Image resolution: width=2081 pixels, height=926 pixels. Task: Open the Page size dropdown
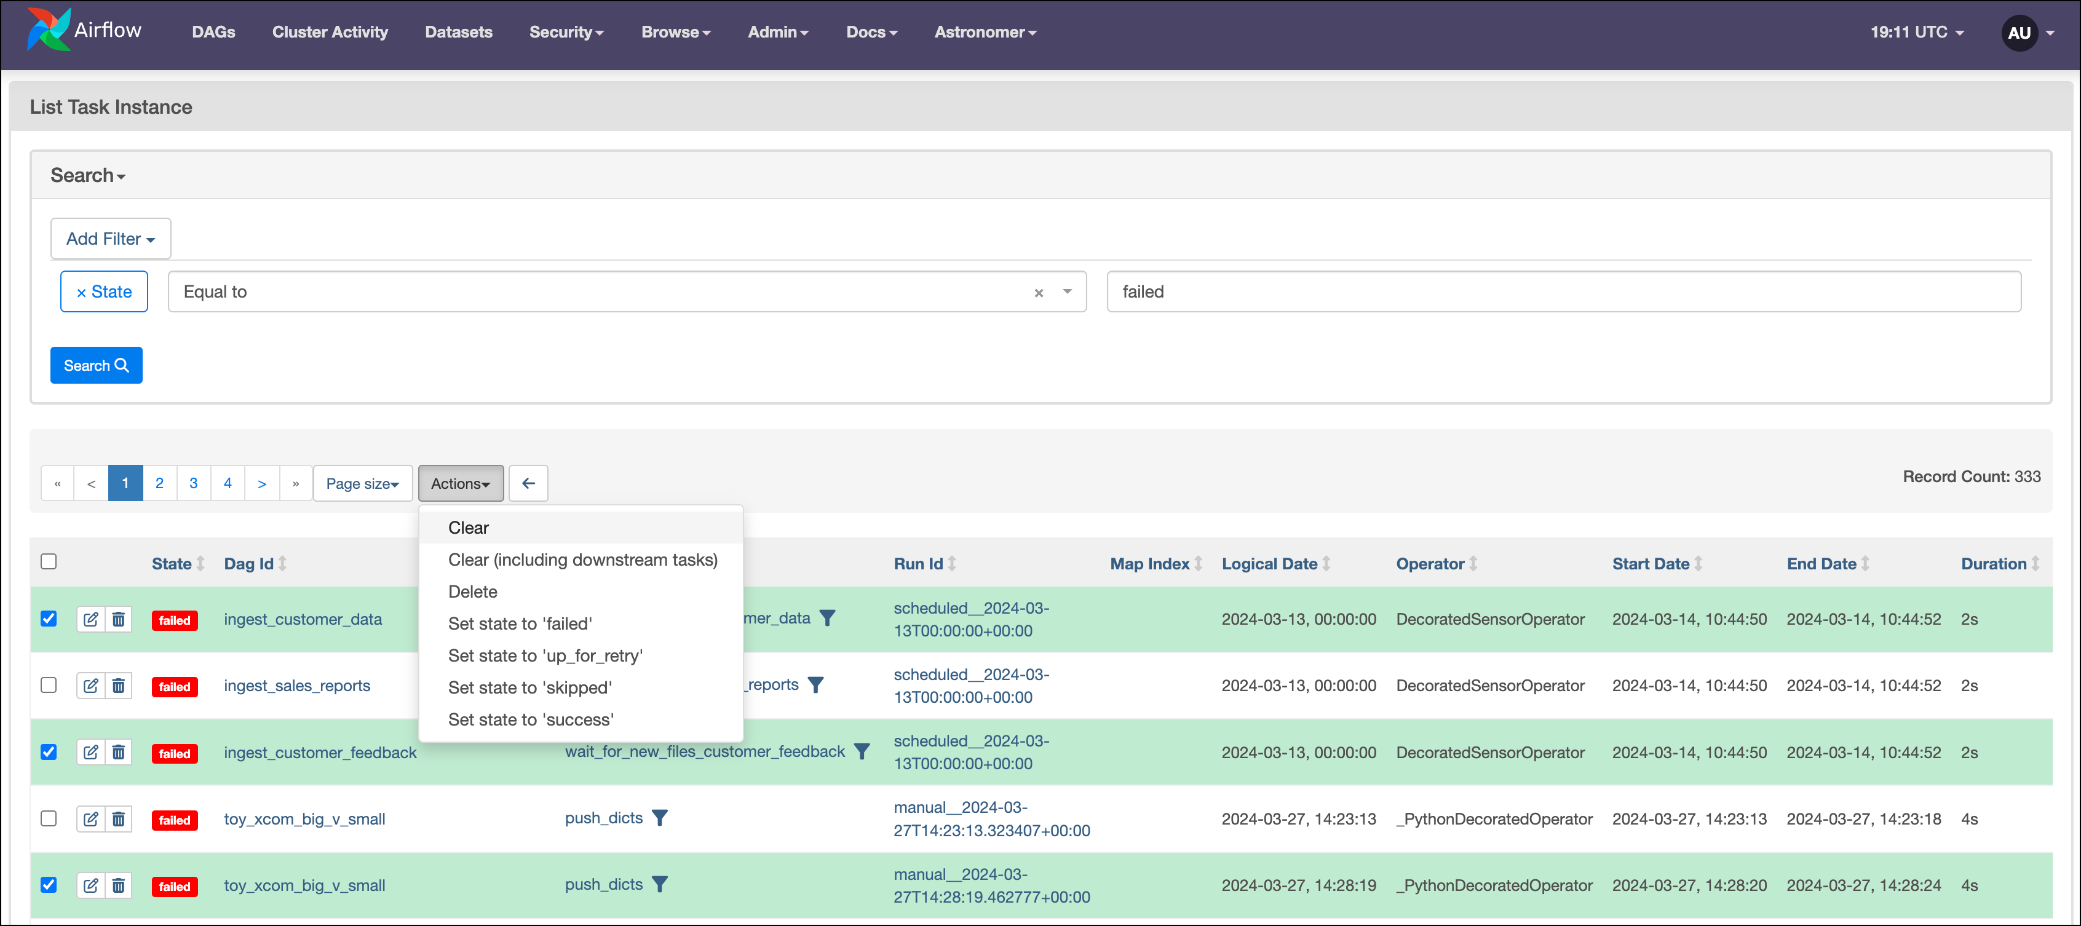coord(360,483)
